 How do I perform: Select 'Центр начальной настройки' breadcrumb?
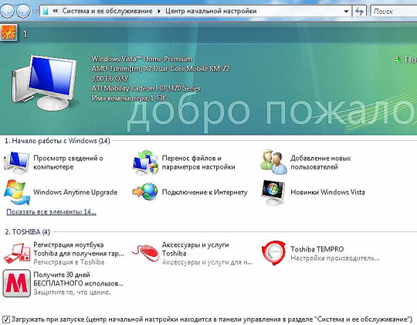(x=211, y=11)
